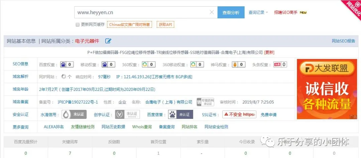Click the Baidu weight paw badge

67,64
